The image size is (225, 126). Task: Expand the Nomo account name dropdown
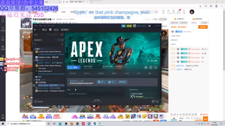point(141,26)
